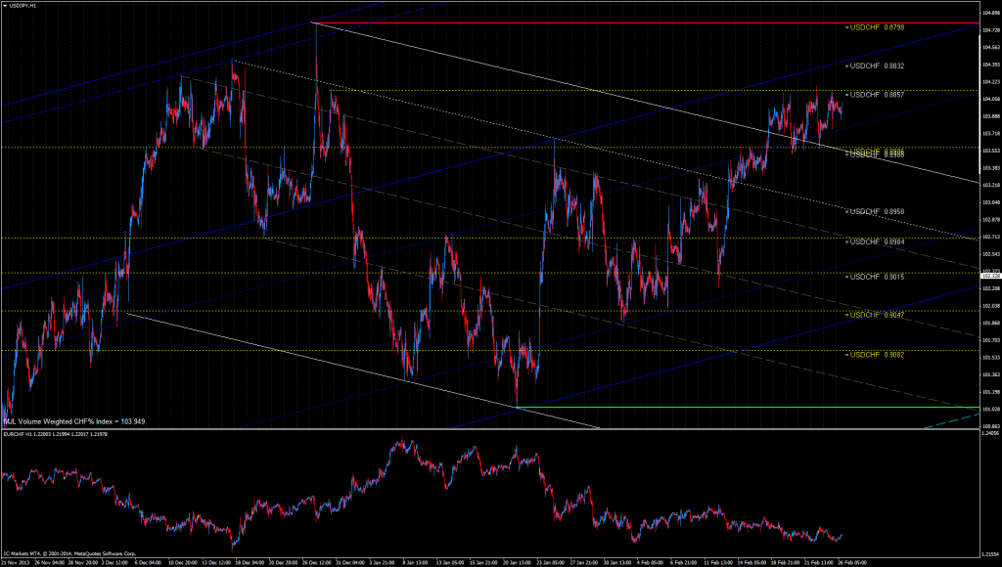Select the USDCHF 0.8857 level label
This screenshot has height=567, width=1002.
(877, 95)
